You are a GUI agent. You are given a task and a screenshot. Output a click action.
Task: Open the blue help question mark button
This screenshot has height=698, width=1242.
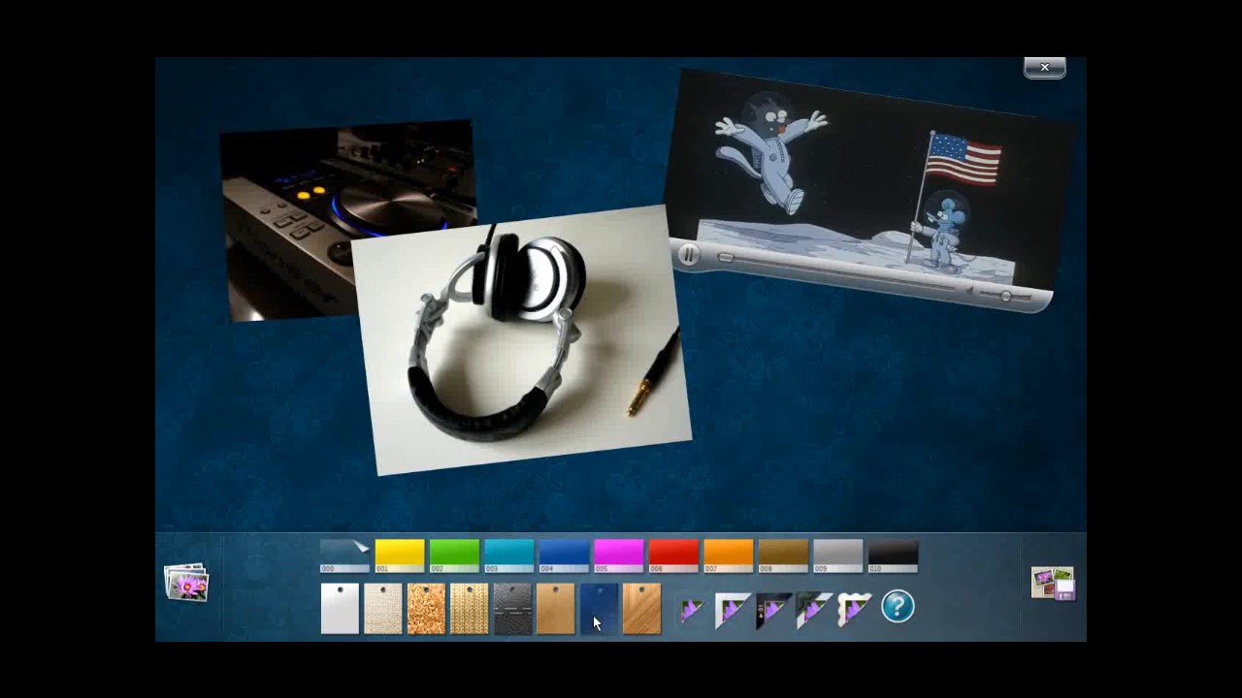coord(898,607)
